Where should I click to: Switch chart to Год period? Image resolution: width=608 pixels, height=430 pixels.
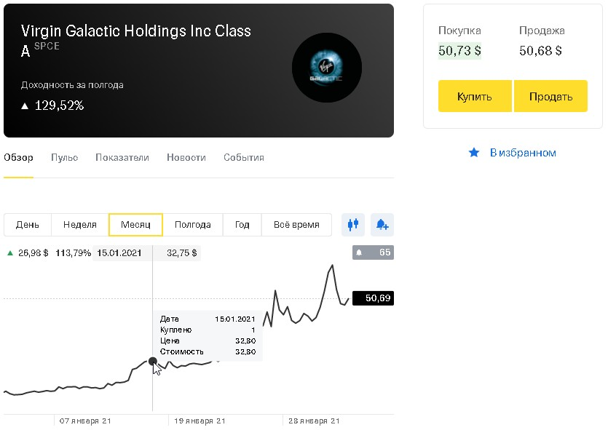click(x=242, y=225)
